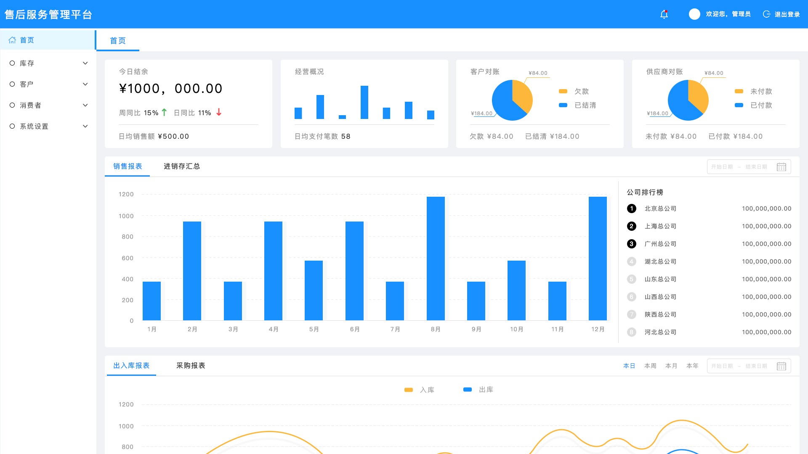Click the sales report start date field
The width and height of the screenshot is (808, 454).
(x=722, y=167)
